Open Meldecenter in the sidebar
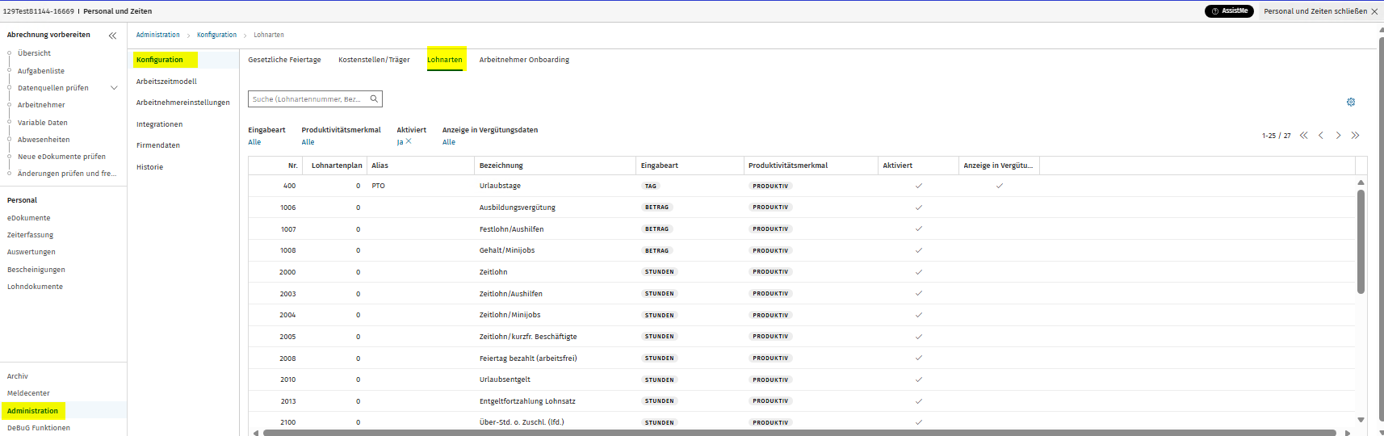 [28, 393]
